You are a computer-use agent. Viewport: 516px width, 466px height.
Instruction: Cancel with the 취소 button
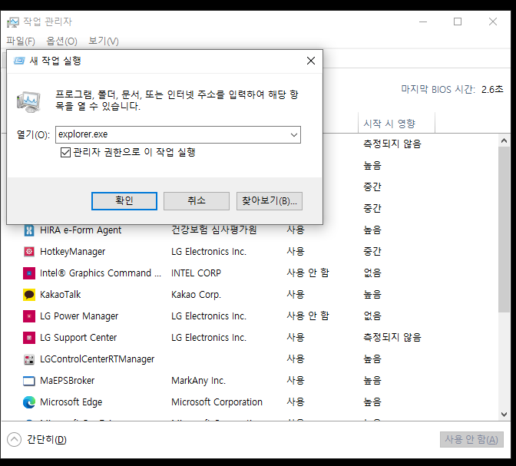pyautogui.click(x=197, y=200)
